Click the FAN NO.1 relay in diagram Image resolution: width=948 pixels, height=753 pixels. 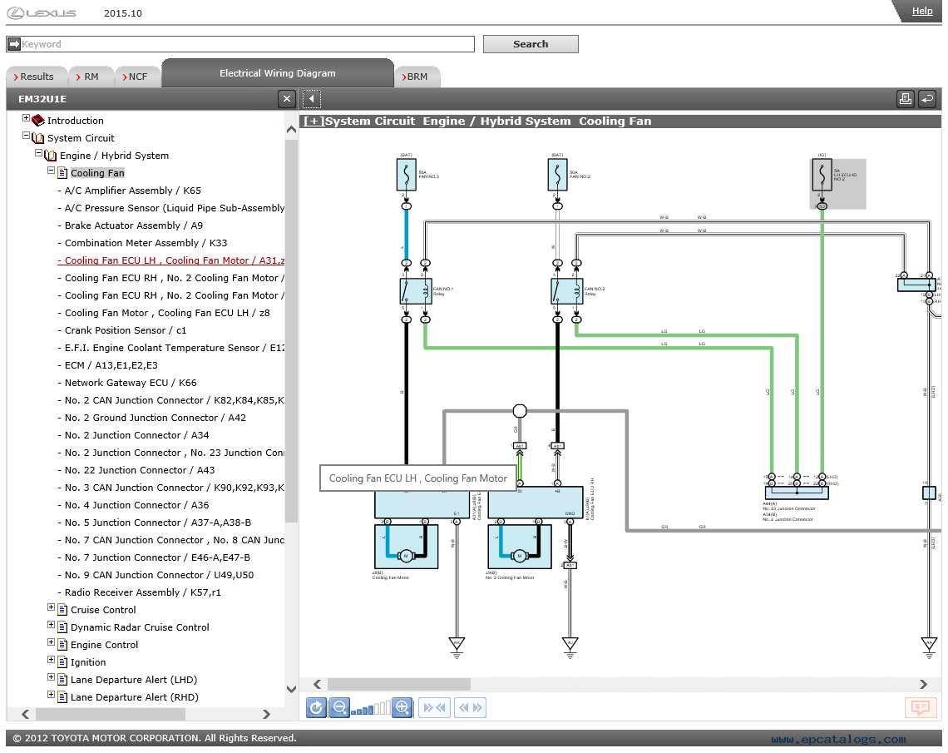[416, 291]
